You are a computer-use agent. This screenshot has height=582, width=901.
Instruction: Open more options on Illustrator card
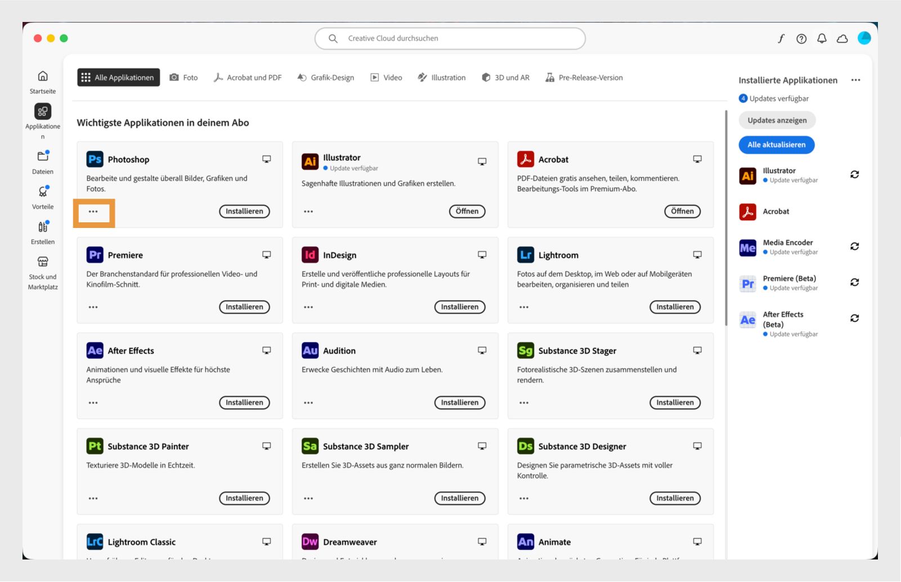[x=308, y=212]
